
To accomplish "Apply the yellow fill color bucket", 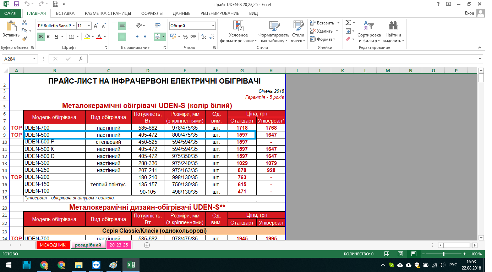I will pyautogui.click(x=87, y=36).
